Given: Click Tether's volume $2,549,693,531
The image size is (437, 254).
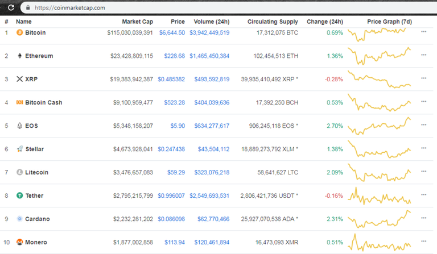Looking at the screenshot, I should pos(209,195).
